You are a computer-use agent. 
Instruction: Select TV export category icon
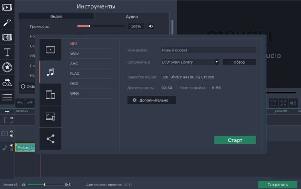[50, 117]
